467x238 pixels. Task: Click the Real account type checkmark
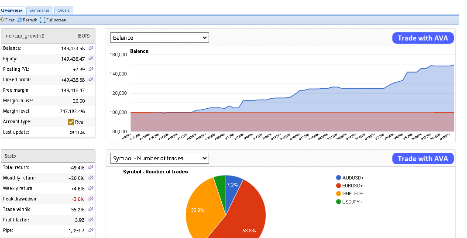pos(71,122)
